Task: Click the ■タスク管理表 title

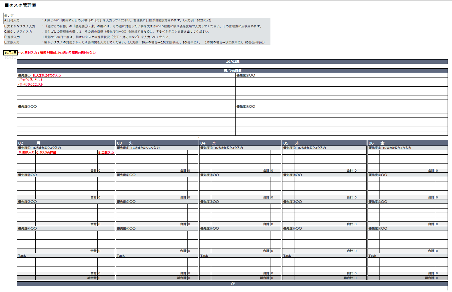Action: pos(20,5)
